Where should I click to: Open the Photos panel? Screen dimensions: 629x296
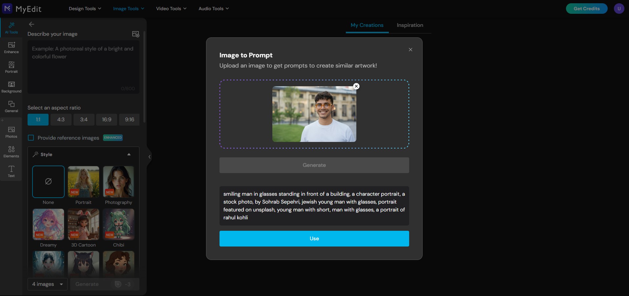point(11,132)
